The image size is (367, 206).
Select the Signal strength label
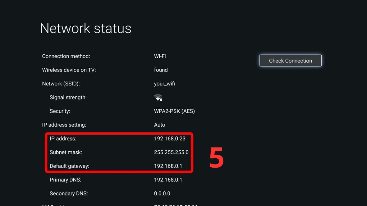click(x=68, y=97)
